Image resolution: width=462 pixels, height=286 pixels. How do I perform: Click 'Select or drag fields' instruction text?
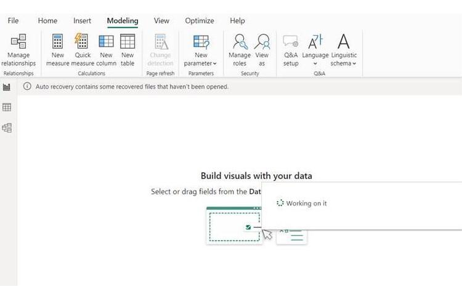[x=206, y=191]
